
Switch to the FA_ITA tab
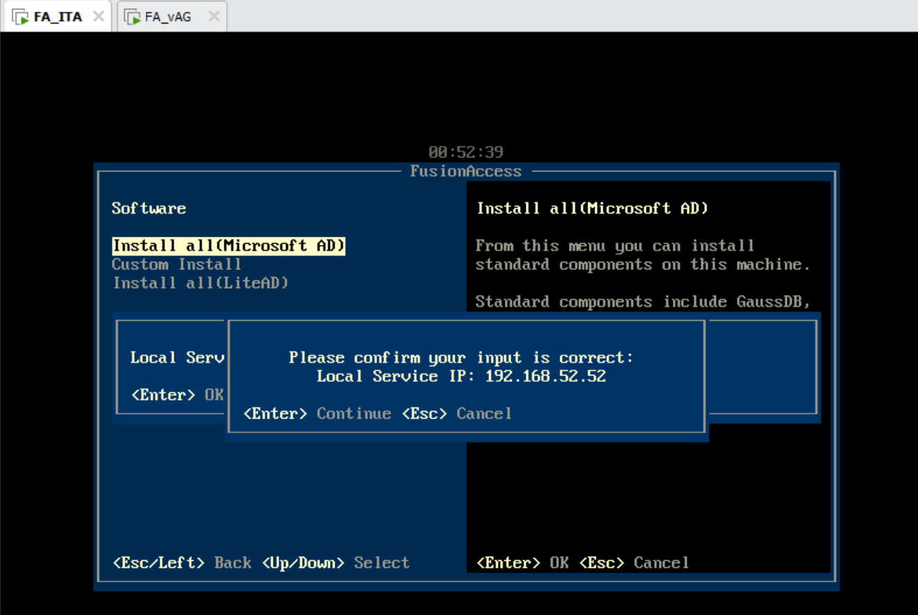coord(57,17)
